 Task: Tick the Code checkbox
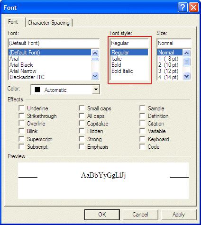click(x=142, y=146)
